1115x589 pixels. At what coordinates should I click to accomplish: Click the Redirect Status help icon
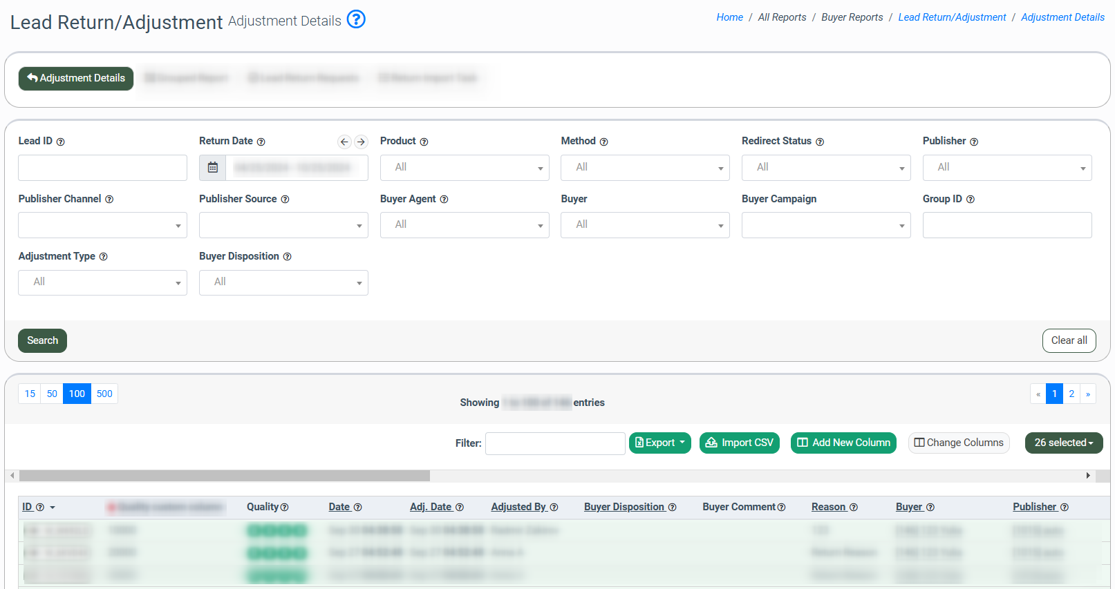click(x=820, y=142)
